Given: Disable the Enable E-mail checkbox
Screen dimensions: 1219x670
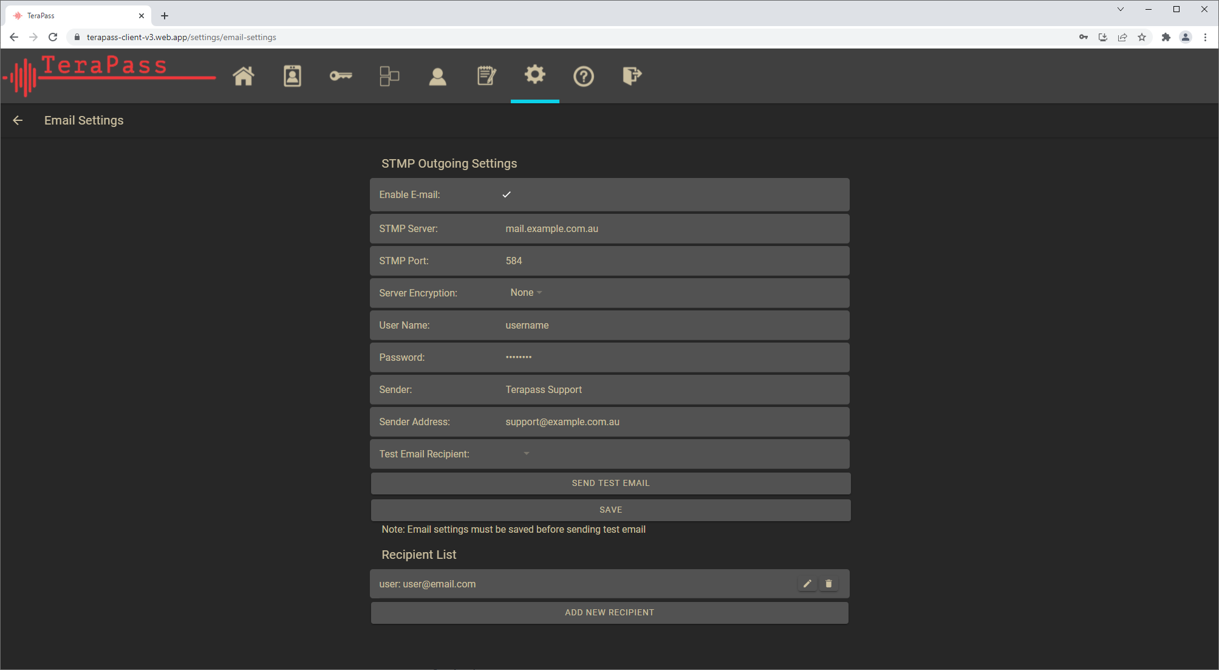Looking at the screenshot, I should pos(507,194).
